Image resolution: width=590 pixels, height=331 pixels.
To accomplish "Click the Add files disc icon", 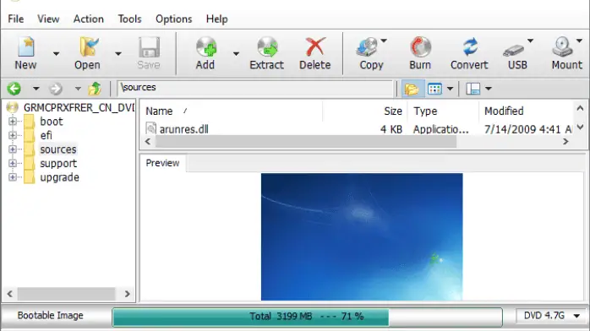I will click(x=205, y=47).
